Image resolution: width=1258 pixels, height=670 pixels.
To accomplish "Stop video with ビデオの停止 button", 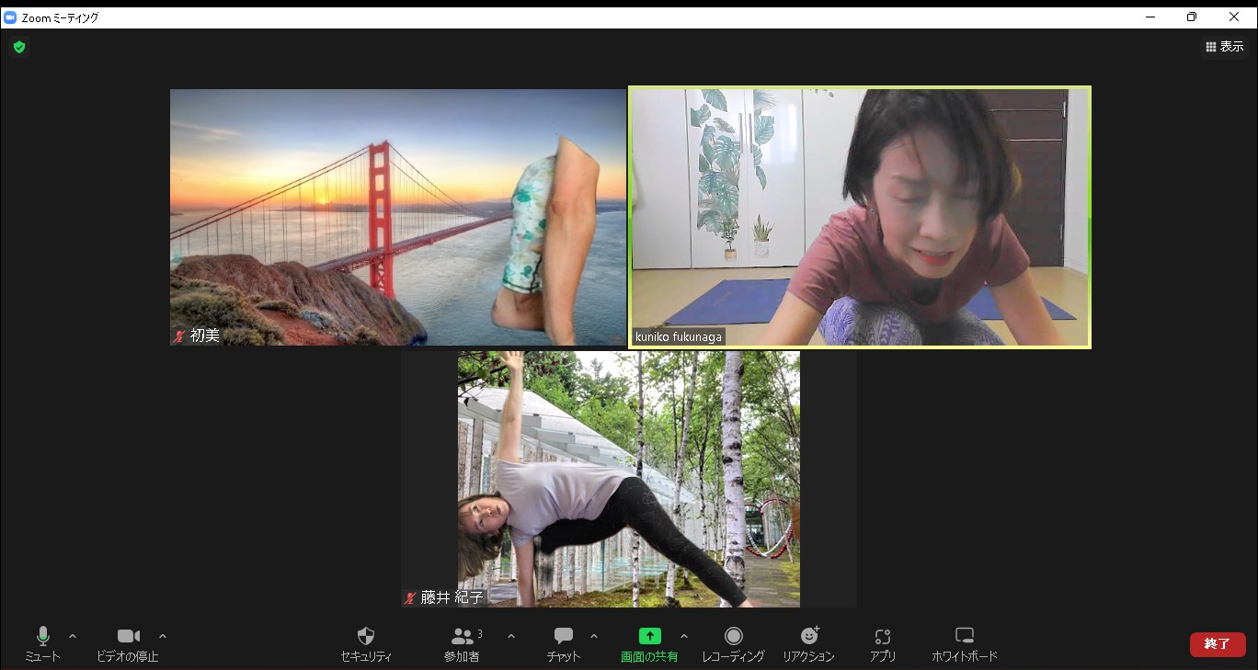I will pyautogui.click(x=128, y=644).
